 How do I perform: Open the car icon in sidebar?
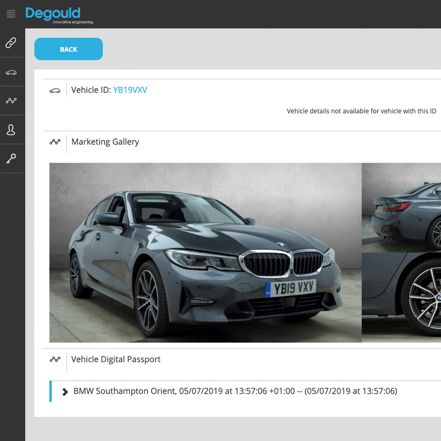coord(11,72)
